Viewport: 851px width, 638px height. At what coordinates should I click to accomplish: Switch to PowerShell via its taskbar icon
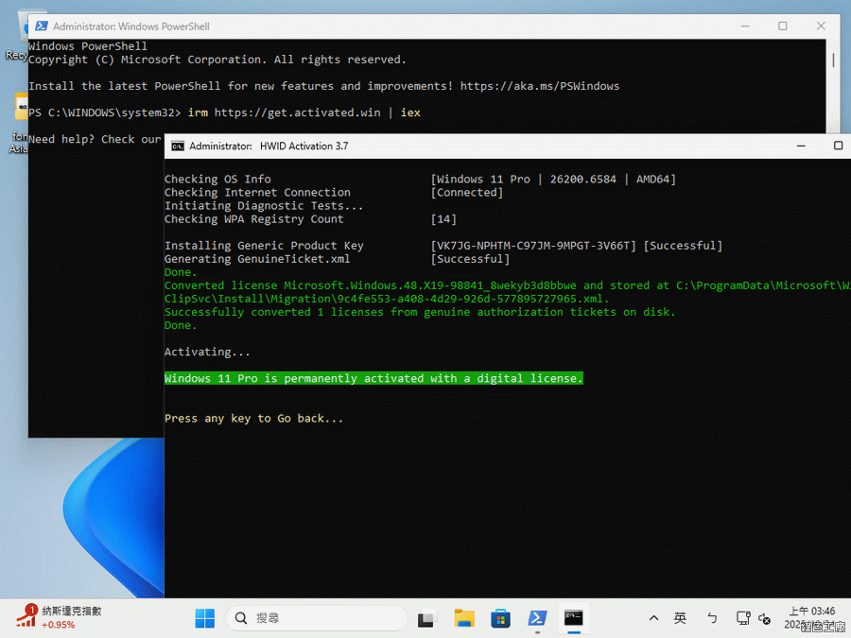(536, 618)
